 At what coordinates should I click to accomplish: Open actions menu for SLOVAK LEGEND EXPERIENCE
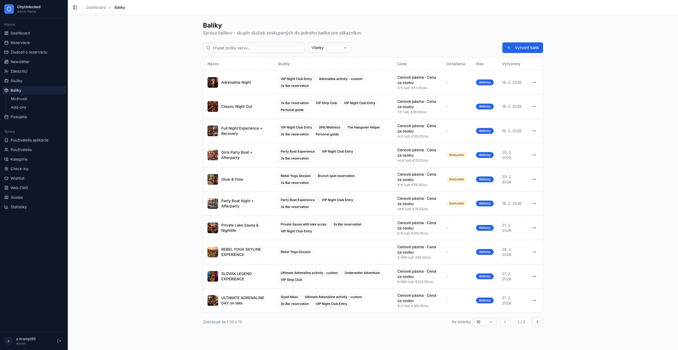tap(534, 276)
